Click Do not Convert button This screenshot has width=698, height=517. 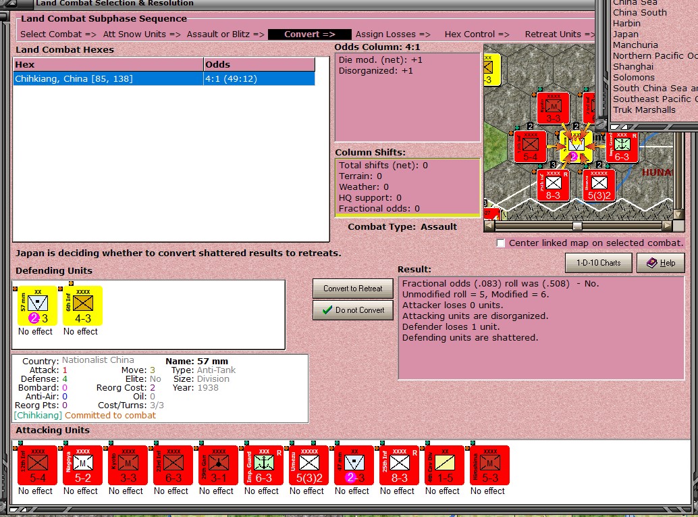tap(353, 310)
